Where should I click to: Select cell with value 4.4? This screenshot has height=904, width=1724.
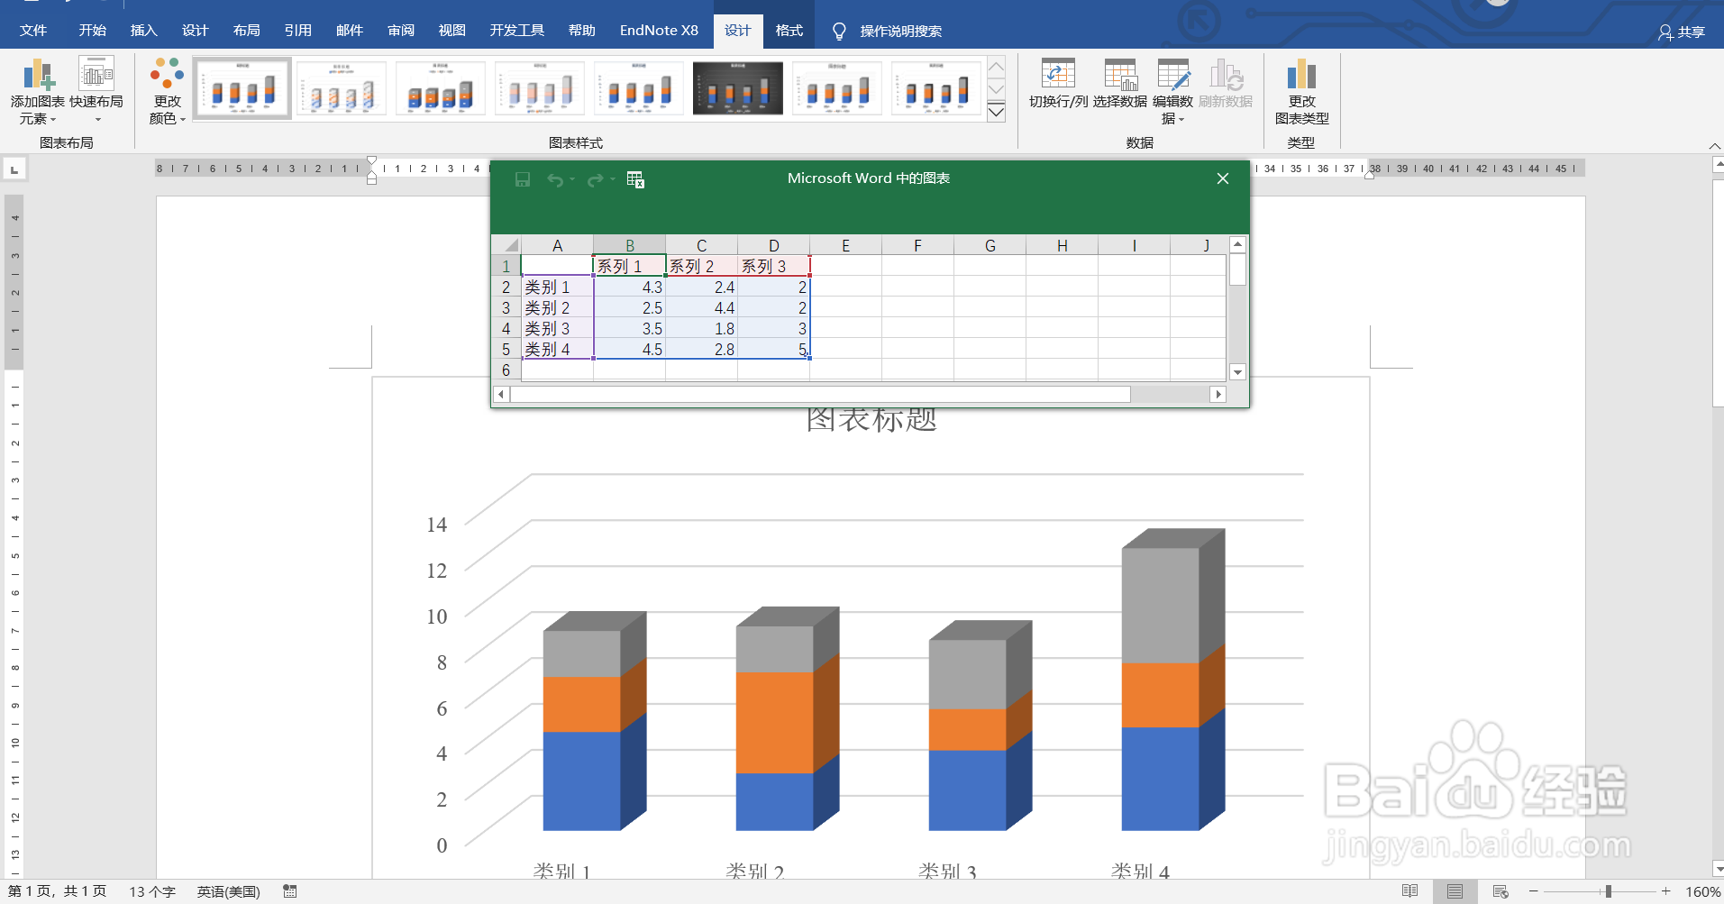pyautogui.click(x=701, y=307)
